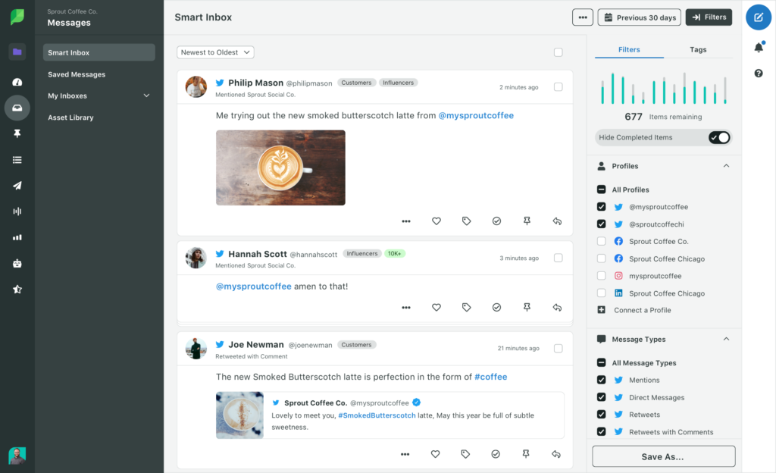Open Saved Messages in the sidebar
Image resolution: width=776 pixels, height=473 pixels.
(76, 74)
